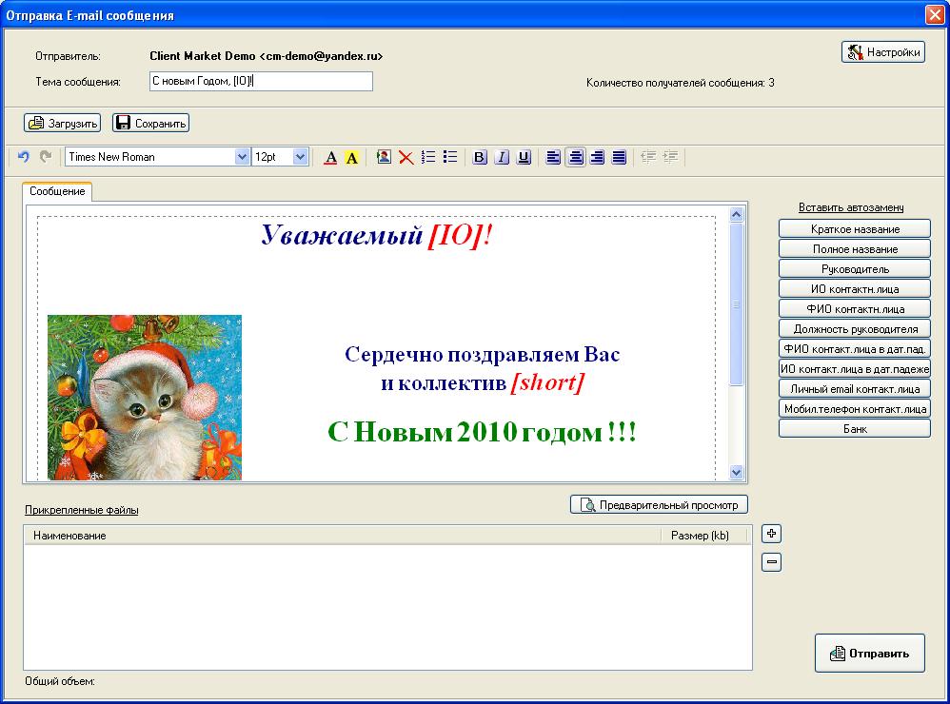Screen dimensions: 950x704
Task: Insert Краткое название autoreplace
Action: click(855, 229)
